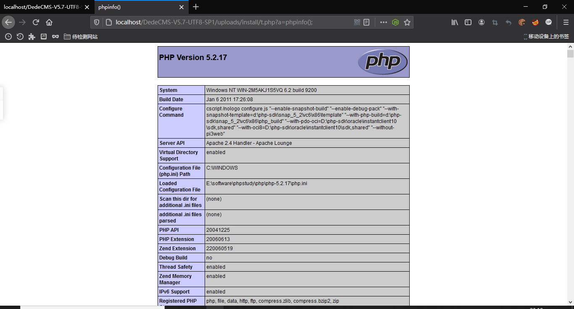The image size is (574, 309).
Task: Click the Zend Extension label
Action: click(177, 249)
